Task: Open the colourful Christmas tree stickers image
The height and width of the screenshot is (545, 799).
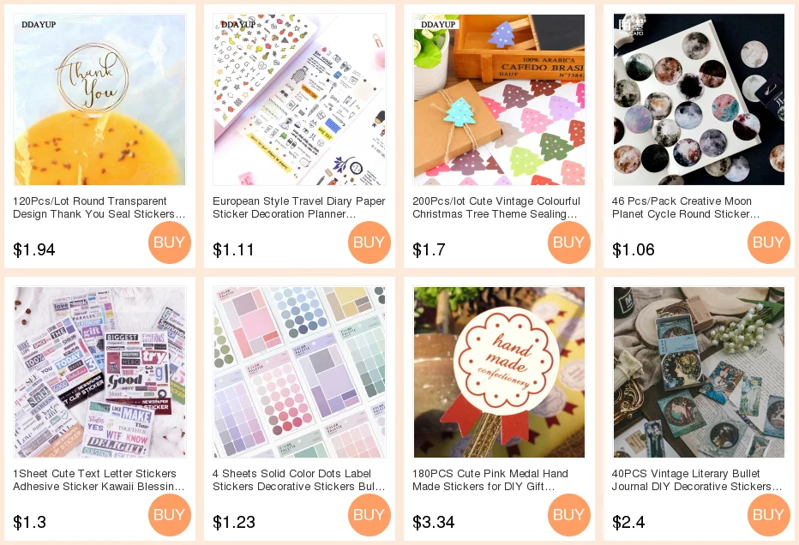Action: (499, 99)
